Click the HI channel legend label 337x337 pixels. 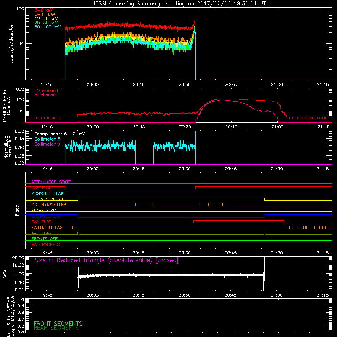[45, 95]
